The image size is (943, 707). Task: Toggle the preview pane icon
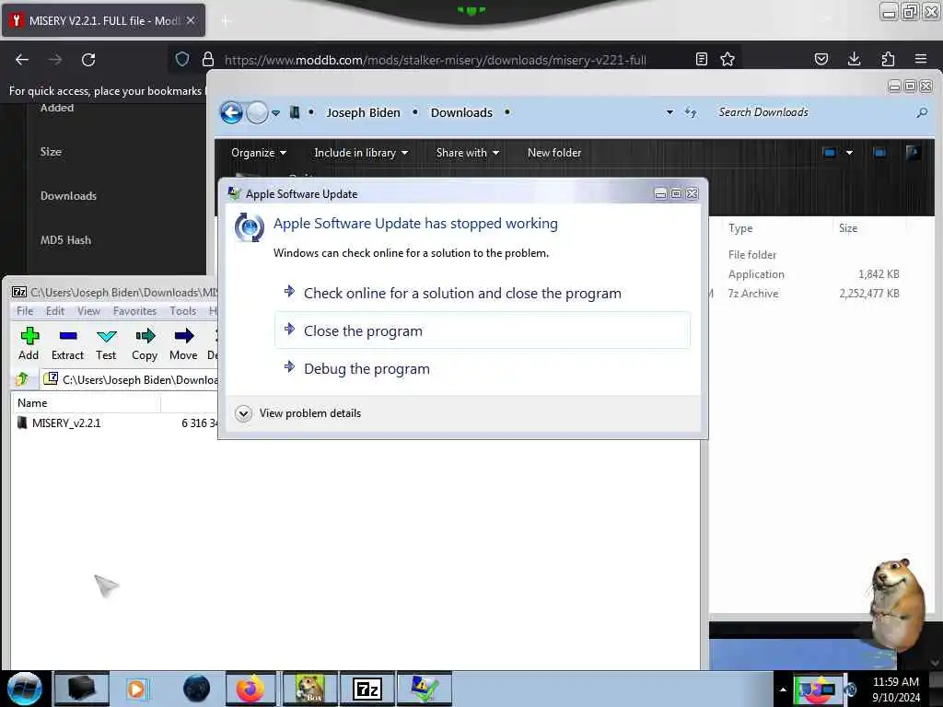click(x=879, y=153)
